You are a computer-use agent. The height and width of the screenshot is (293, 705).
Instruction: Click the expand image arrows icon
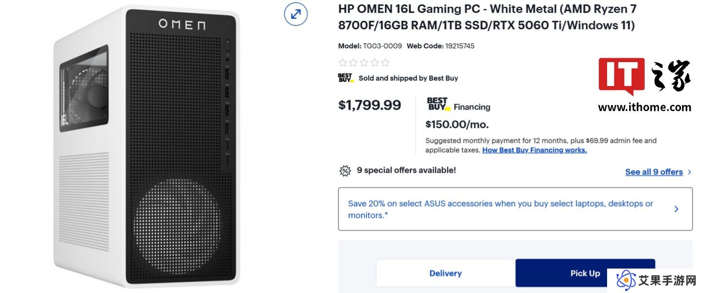point(296,14)
